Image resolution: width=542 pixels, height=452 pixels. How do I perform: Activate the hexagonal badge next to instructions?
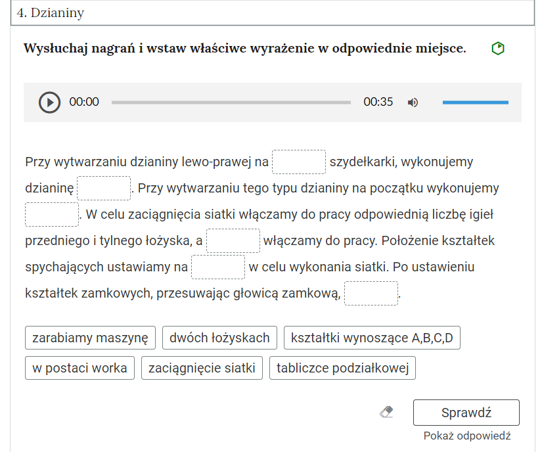[x=498, y=48]
